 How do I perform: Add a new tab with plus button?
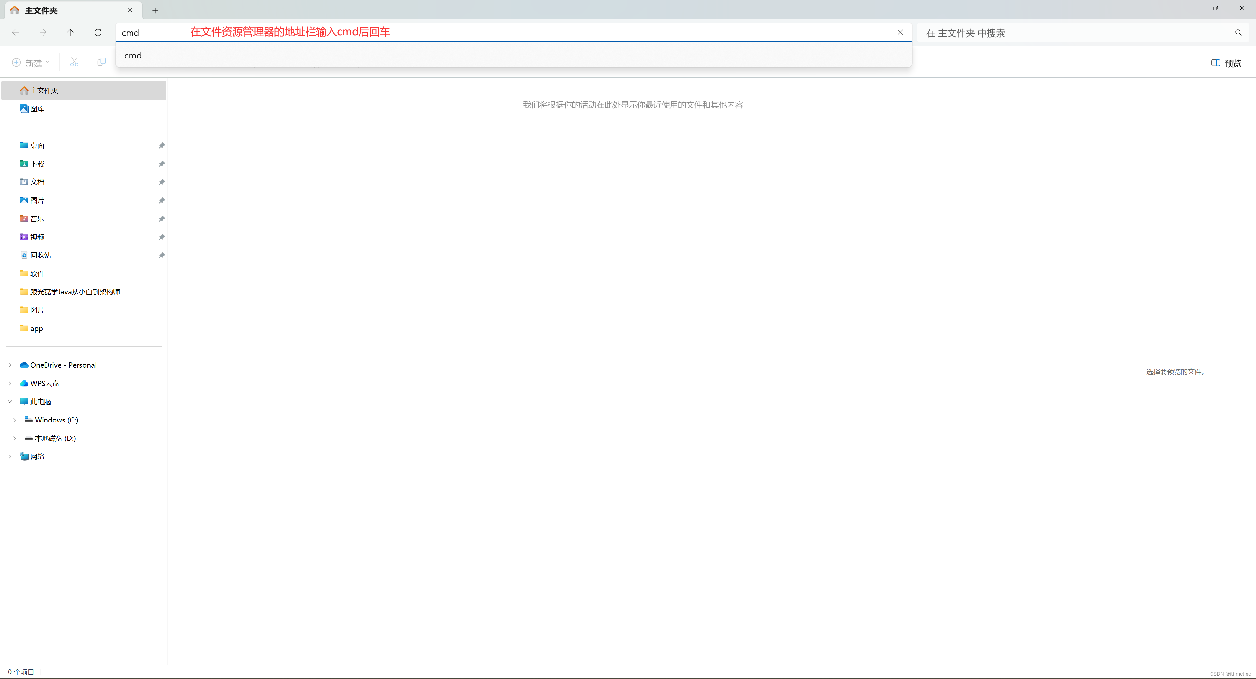coord(155,11)
